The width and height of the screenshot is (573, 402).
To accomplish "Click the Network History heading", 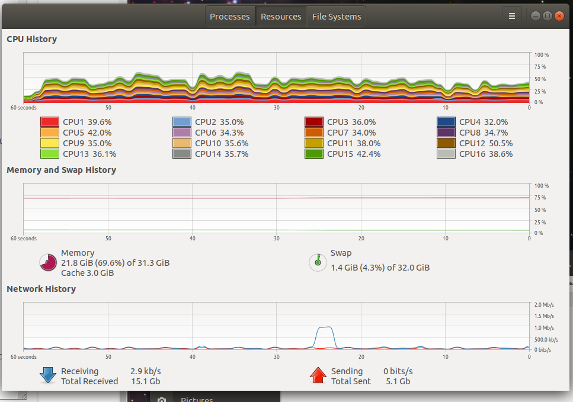I will pyautogui.click(x=41, y=289).
